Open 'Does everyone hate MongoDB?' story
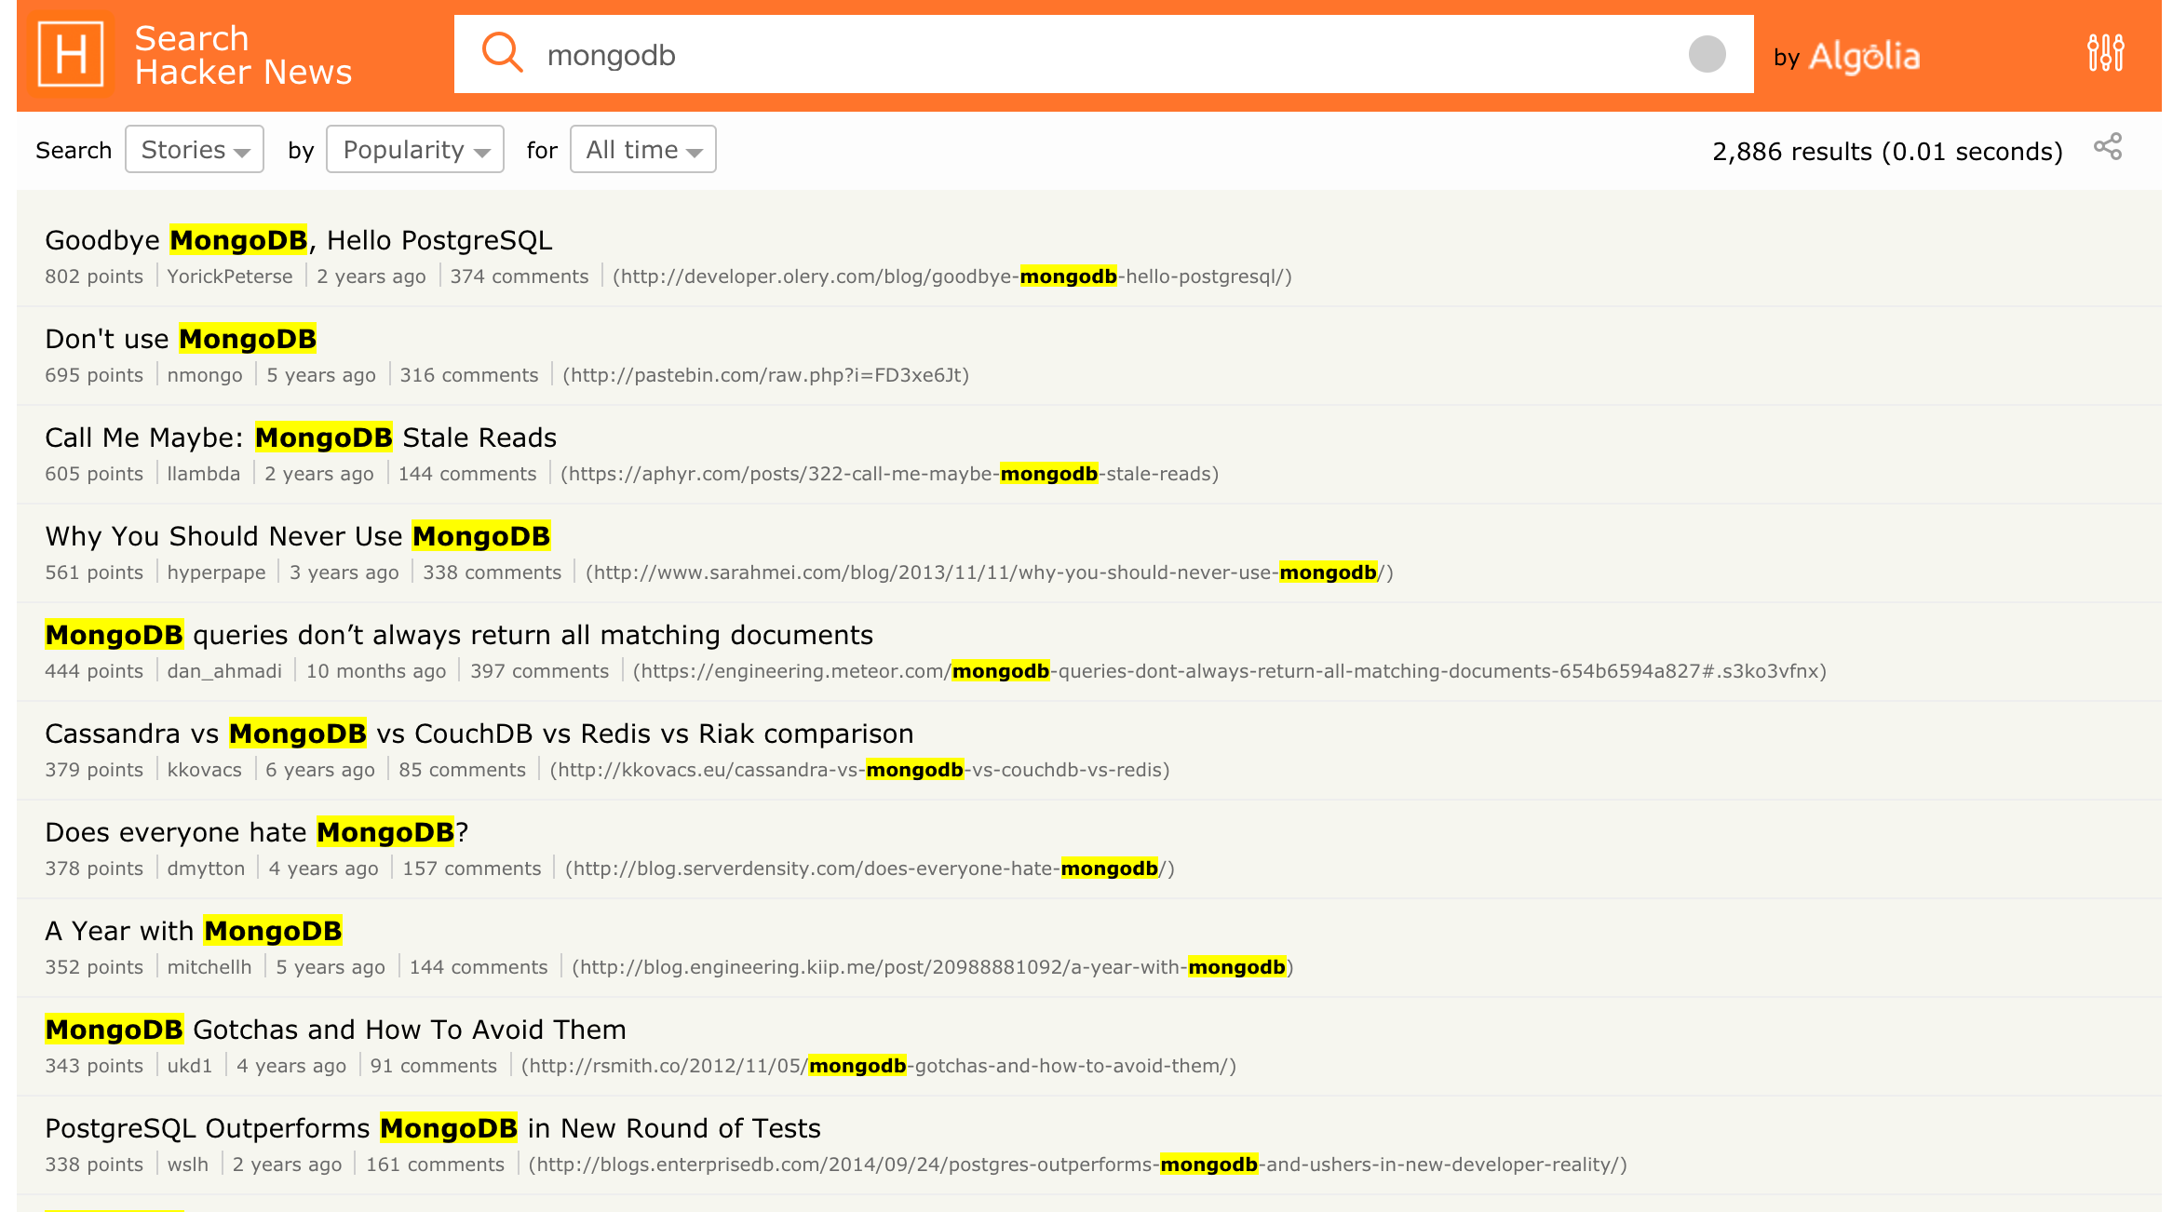This screenshot has width=2173, height=1212. tap(256, 832)
